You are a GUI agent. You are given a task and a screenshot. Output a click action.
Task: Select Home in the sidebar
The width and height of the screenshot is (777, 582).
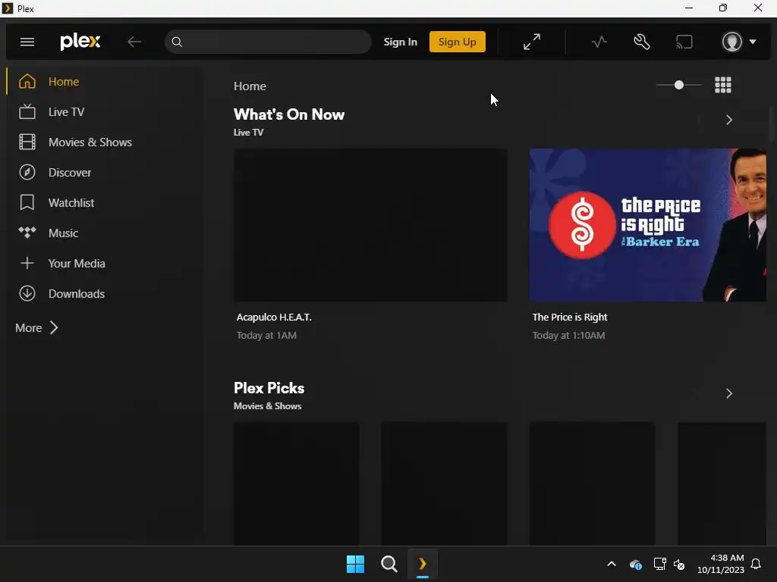(104, 82)
